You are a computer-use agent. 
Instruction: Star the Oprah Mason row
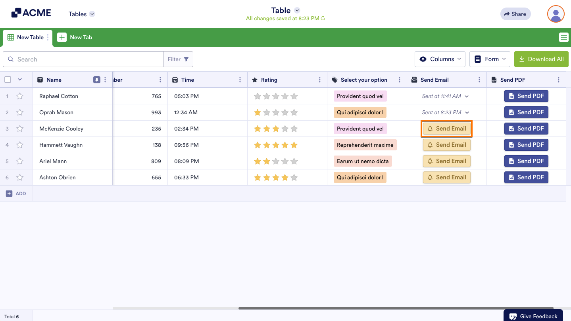20,112
